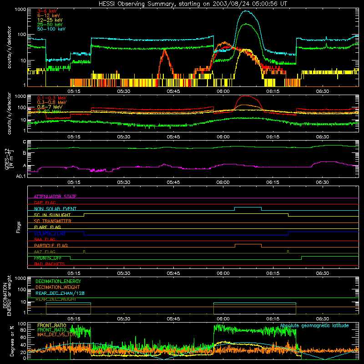
Task: Pick the 50-100 keV legend label
Action: [51, 29]
